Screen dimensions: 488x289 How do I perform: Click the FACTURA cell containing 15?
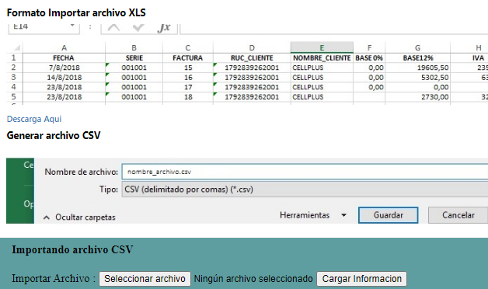[188, 68]
